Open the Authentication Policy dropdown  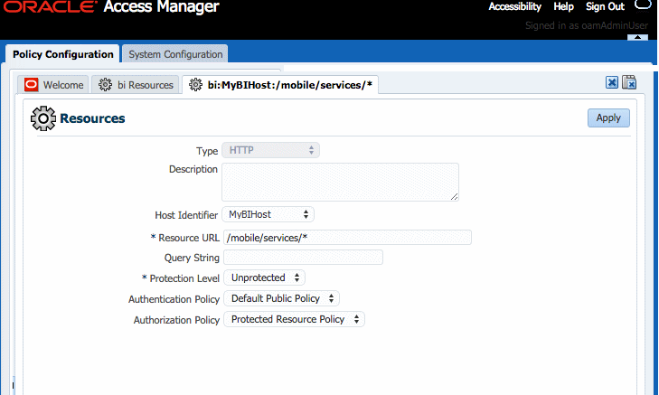click(x=281, y=298)
